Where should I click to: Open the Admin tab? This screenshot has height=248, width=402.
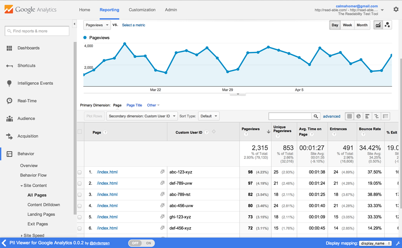click(x=171, y=10)
